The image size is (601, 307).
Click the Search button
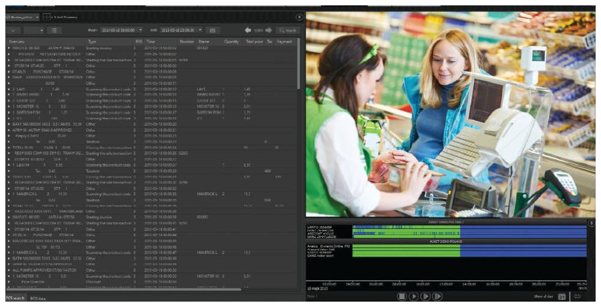[288, 30]
